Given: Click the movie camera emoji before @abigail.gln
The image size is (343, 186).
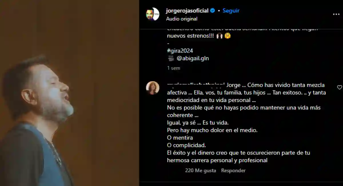Looking at the screenshot, I should 171,58.
